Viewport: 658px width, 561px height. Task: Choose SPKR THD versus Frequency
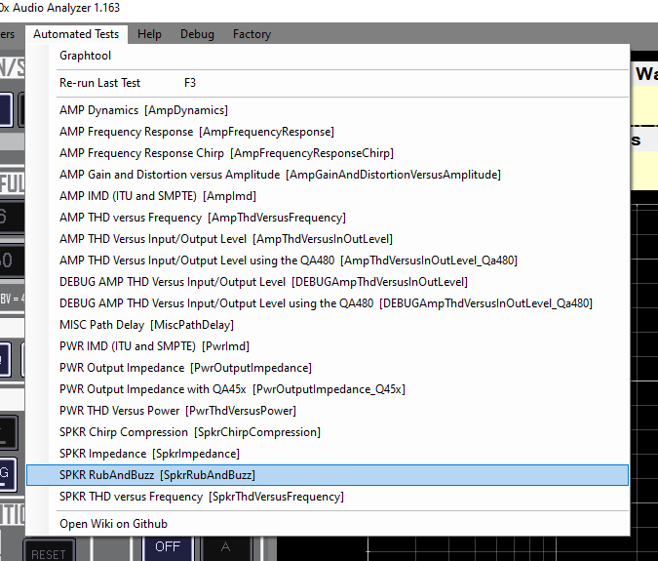[x=328, y=497]
